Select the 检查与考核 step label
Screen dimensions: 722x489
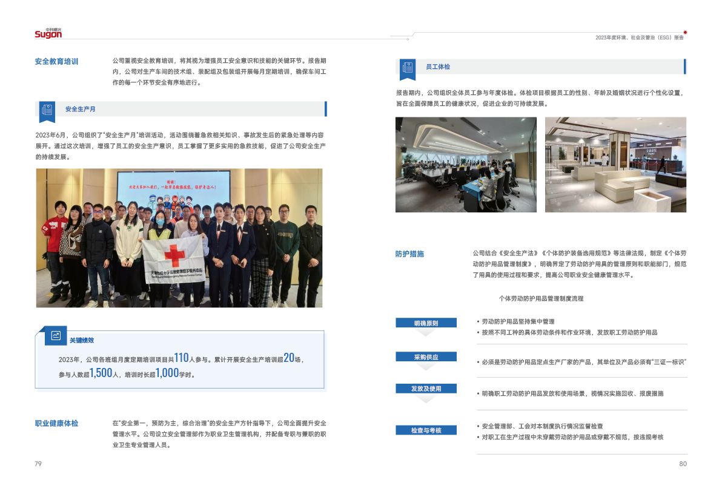point(426,430)
